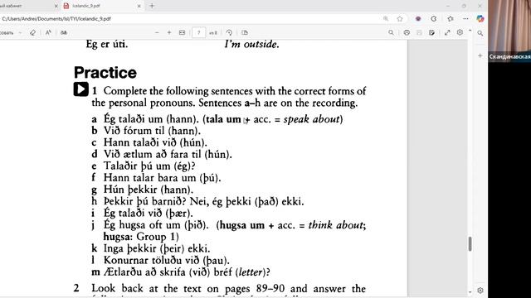Minimize the browser window

pyautogui.click(x=448, y=6)
